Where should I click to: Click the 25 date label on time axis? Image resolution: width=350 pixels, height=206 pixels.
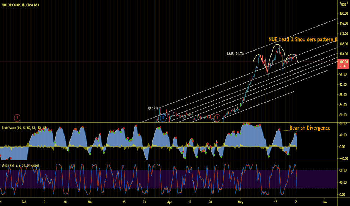tap(296, 202)
